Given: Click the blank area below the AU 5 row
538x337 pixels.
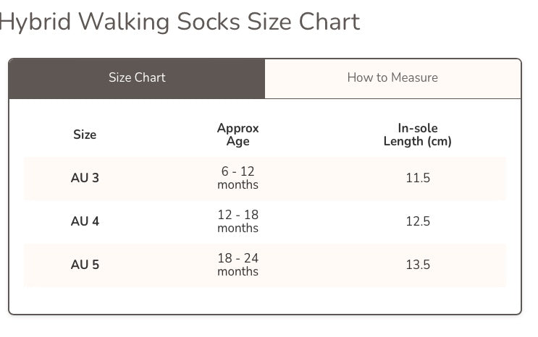Looking at the screenshot, I should pos(265,299).
